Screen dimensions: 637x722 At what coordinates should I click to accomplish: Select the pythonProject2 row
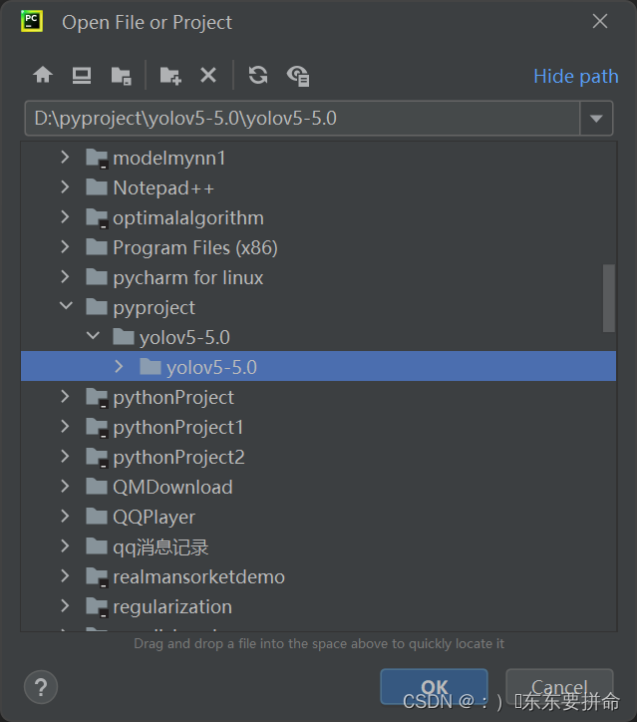[x=318, y=458]
